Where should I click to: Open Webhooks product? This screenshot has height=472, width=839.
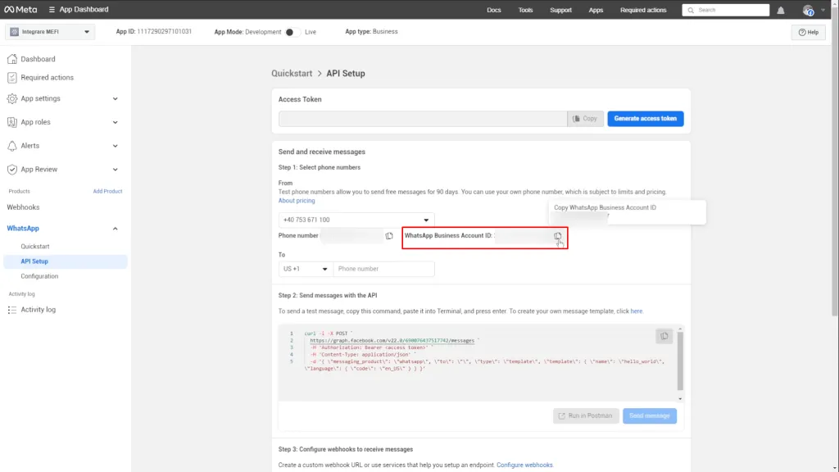[x=23, y=207]
